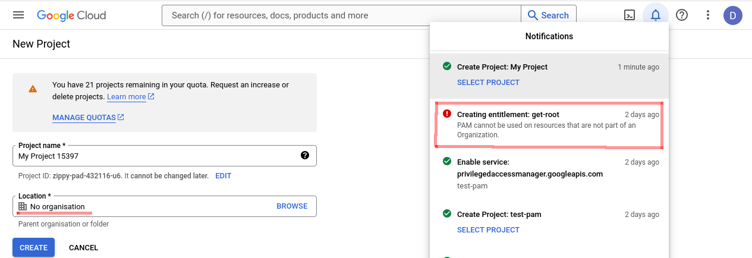Open the get-root entitlement error notification

pyautogui.click(x=549, y=125)
